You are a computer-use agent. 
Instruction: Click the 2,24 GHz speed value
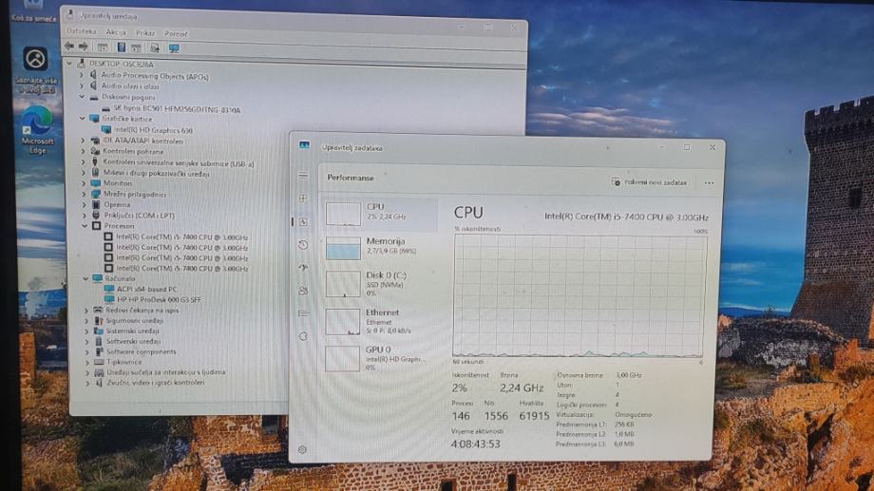pos(522,387)
